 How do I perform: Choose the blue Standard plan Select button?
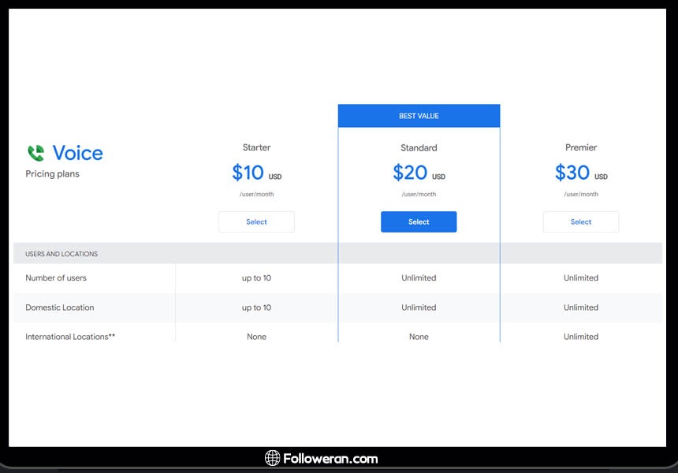click(419, 222)
